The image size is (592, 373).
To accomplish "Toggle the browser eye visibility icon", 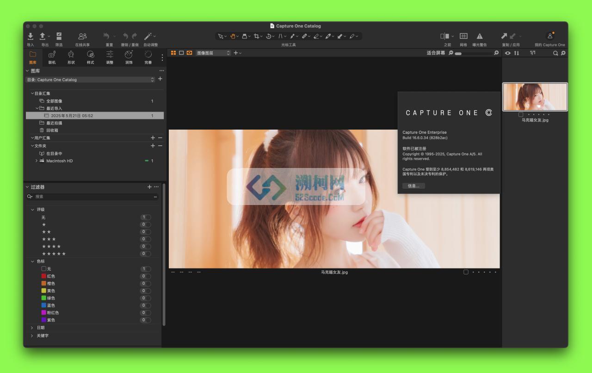I will pos(508,53).
